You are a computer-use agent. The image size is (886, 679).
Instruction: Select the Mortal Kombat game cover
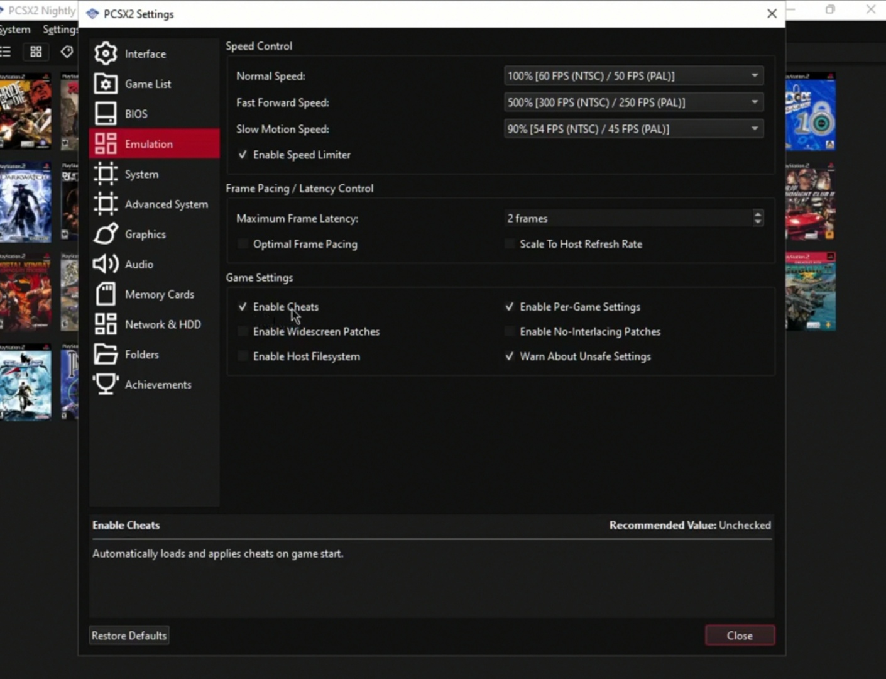tap(25, 292)
